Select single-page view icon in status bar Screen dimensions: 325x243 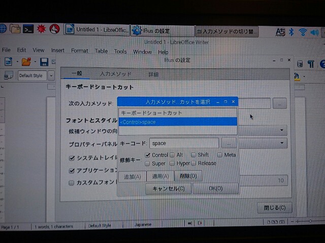269,222
